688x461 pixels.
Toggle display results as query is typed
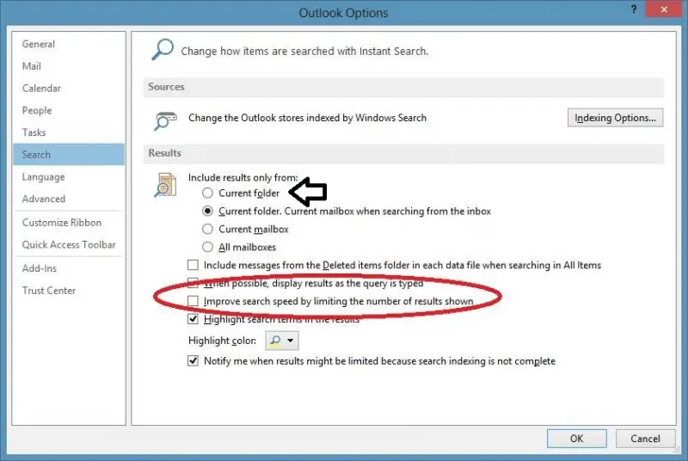pos(193,283)
